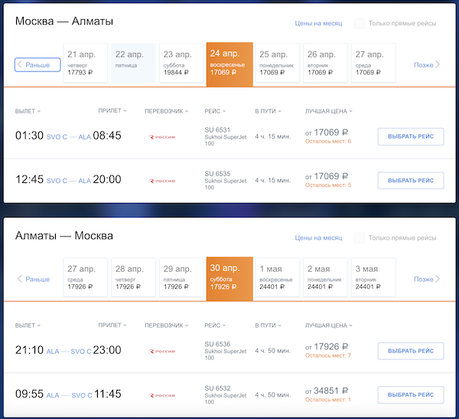Image resolution: width=459 pixels, height=419 pixels.
Task: Sort return flights by В ПУТИ column
Action: click(268, 326)
